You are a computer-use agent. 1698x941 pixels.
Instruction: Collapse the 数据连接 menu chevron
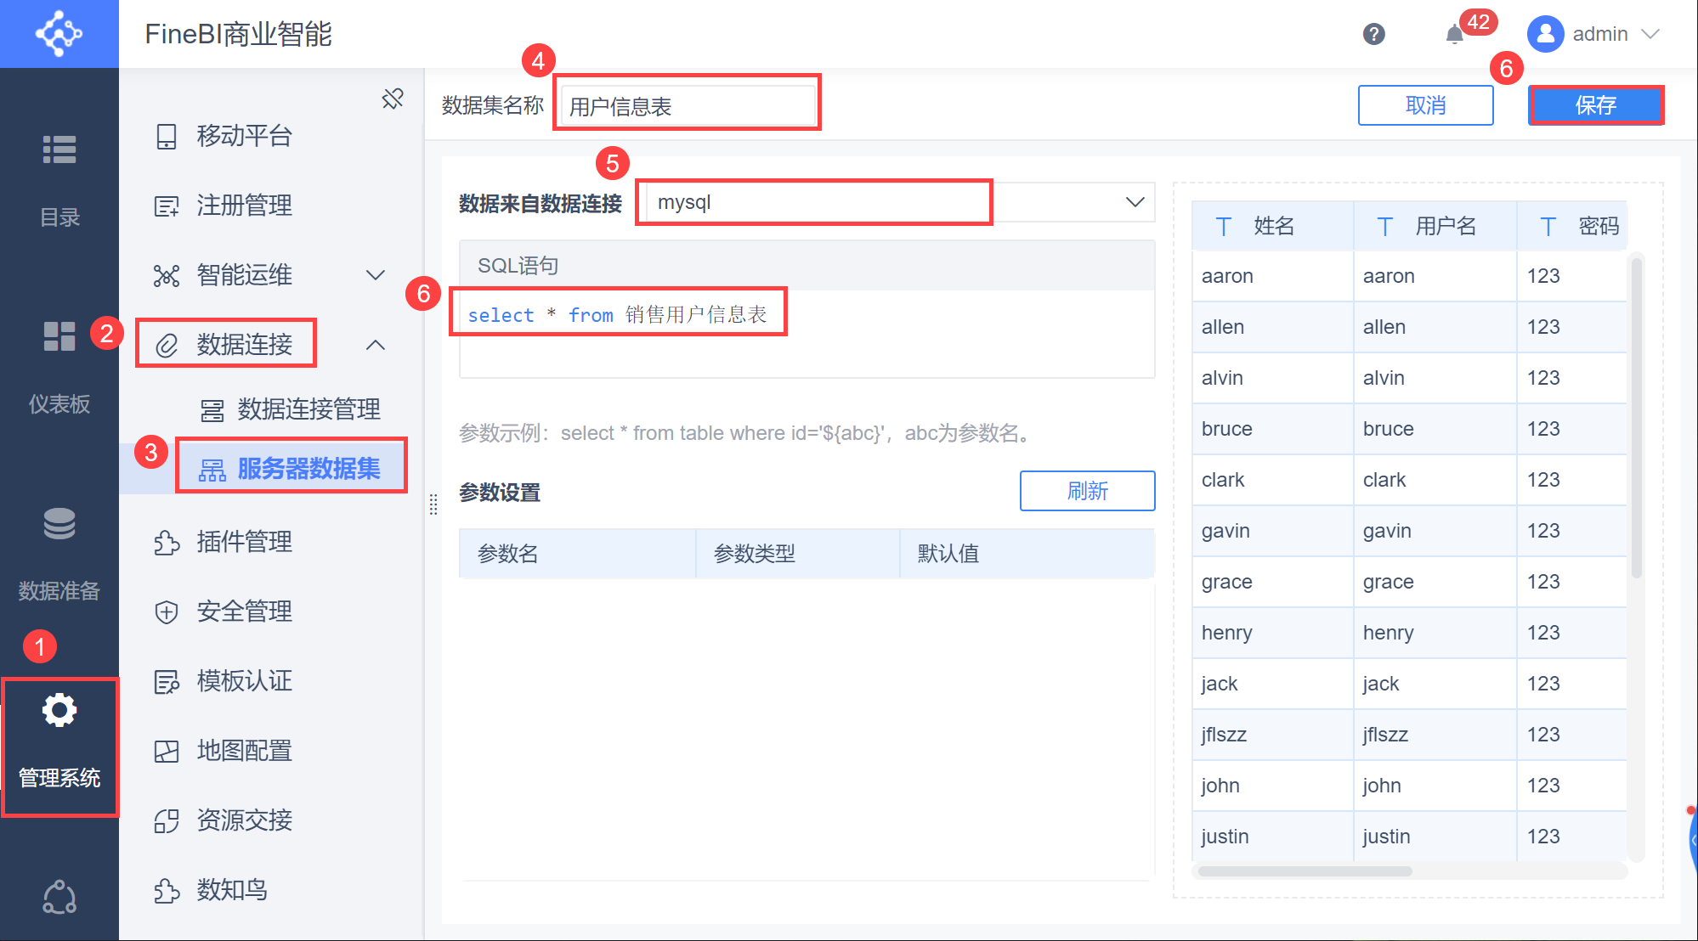tap(375, 345)
